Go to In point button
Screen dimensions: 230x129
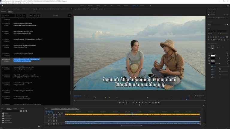tap(133, 103)
